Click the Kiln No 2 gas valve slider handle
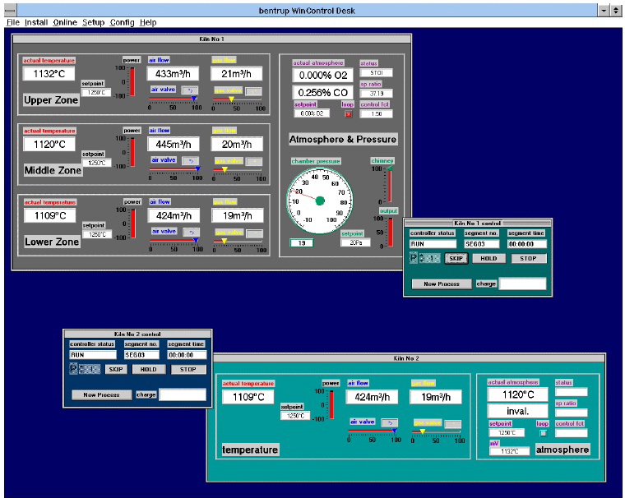 pyautogui.click(x=423, y=431)
